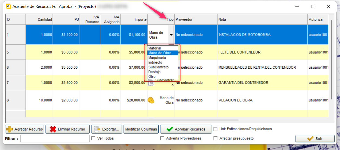Click the Filtrar text input field
Image resolution: width=340 pixels, height=150 pixels.
point(55,139)
